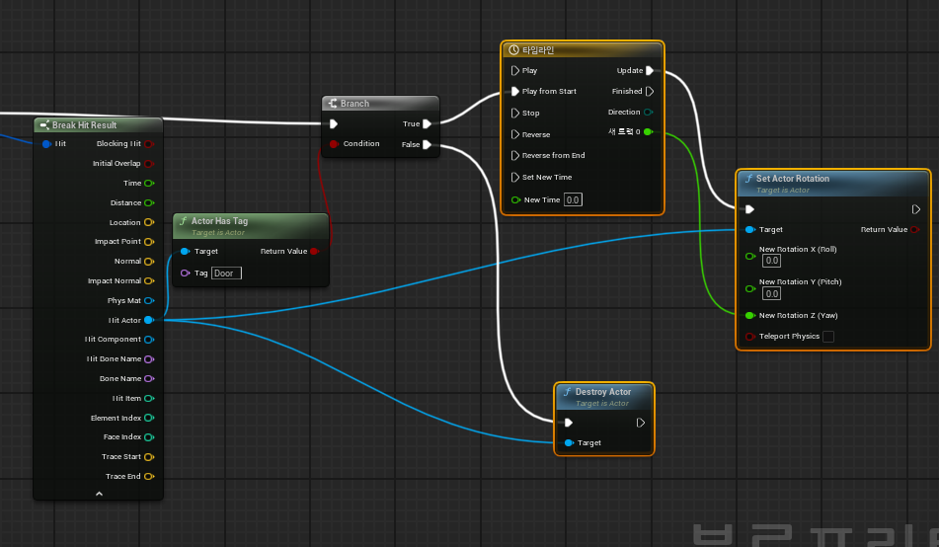Click the New Rotation X (Roll) pin

(749, 256)
